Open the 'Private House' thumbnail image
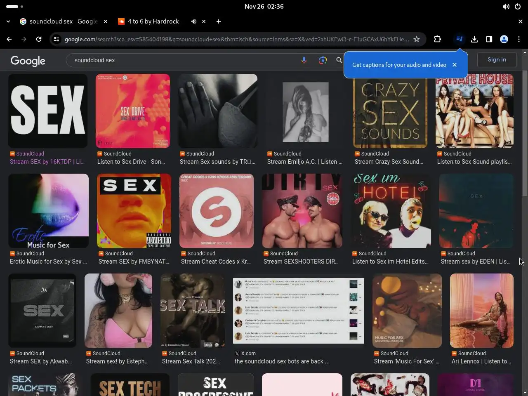The width and height of the screenshot is (528, 396). pyautogui.click(x=474, y=111)
